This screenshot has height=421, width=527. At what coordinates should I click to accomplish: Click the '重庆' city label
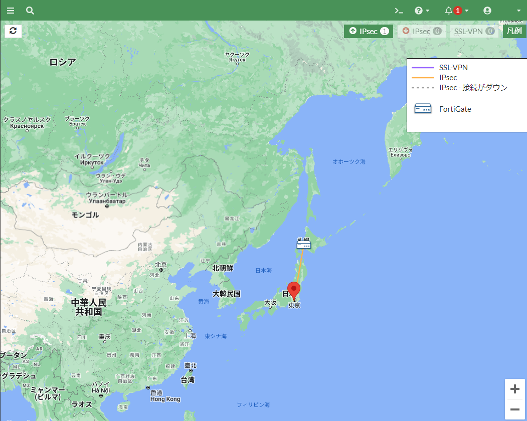[x=104, y=337]
